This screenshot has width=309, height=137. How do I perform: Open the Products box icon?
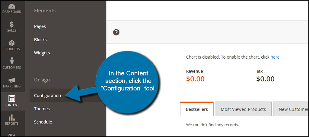pos(12,43)
